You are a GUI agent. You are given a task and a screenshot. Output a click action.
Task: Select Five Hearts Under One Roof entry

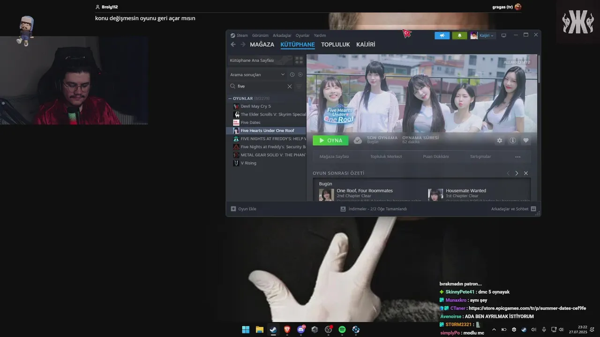point(267,131)
